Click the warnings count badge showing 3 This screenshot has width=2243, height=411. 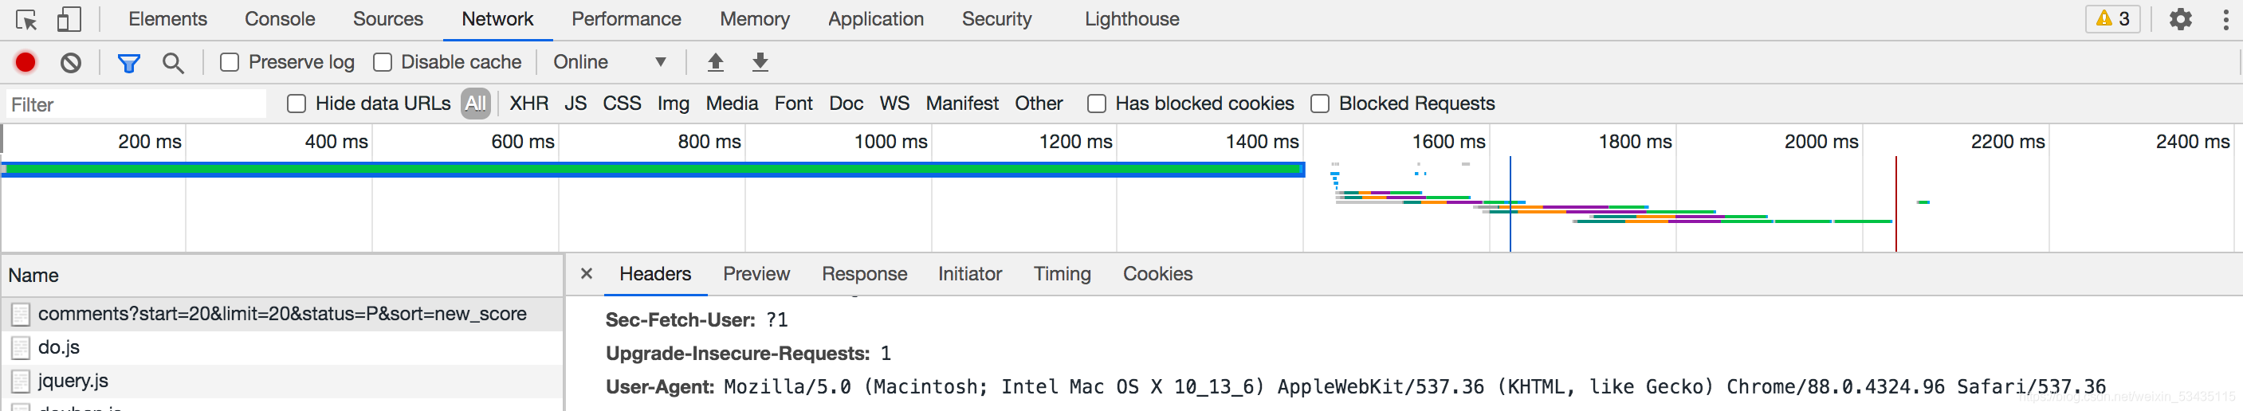click(x=2112, y=19)
